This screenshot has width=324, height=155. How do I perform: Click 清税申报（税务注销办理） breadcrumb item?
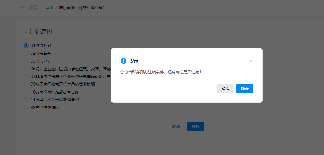click(x=81, y=8)
